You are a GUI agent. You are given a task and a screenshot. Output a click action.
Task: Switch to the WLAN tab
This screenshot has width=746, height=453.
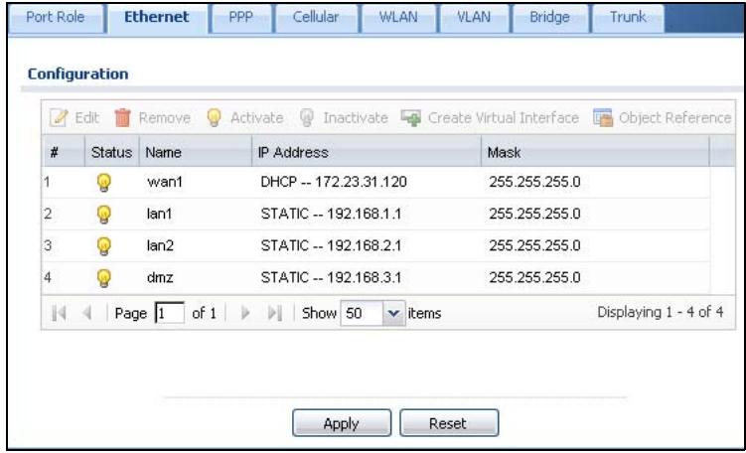click(398, 18)
